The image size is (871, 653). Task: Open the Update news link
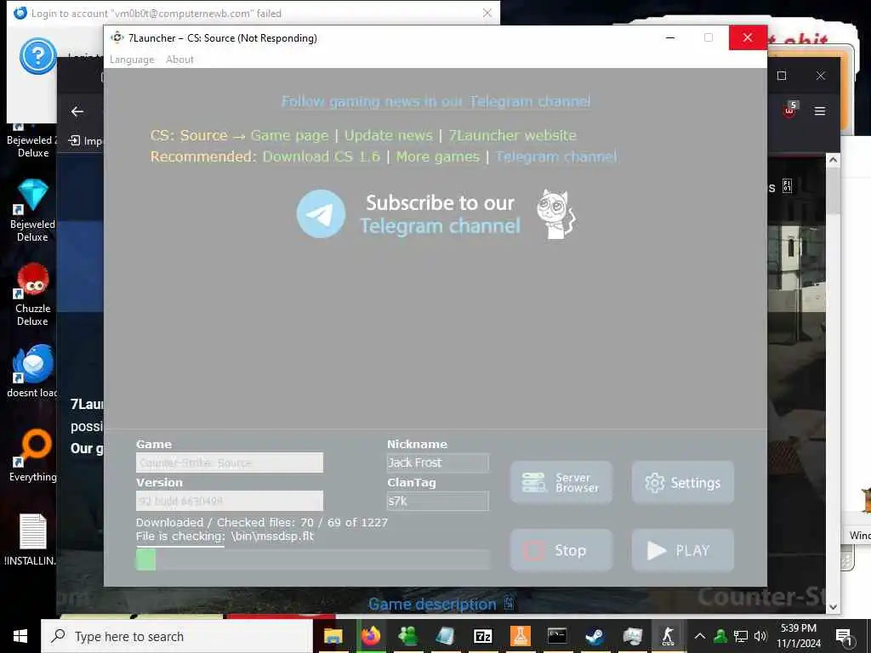pos(388,135)
